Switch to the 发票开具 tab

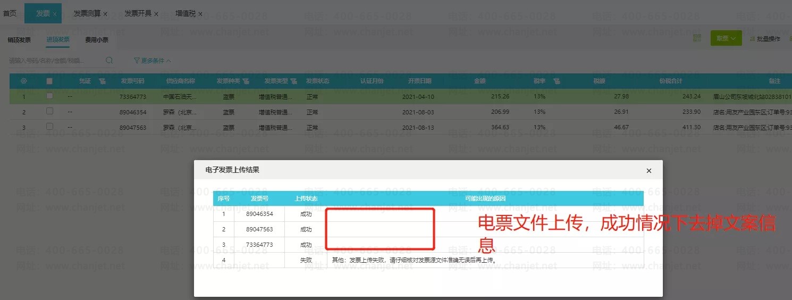pyautogui.click(x=138, y=13)
